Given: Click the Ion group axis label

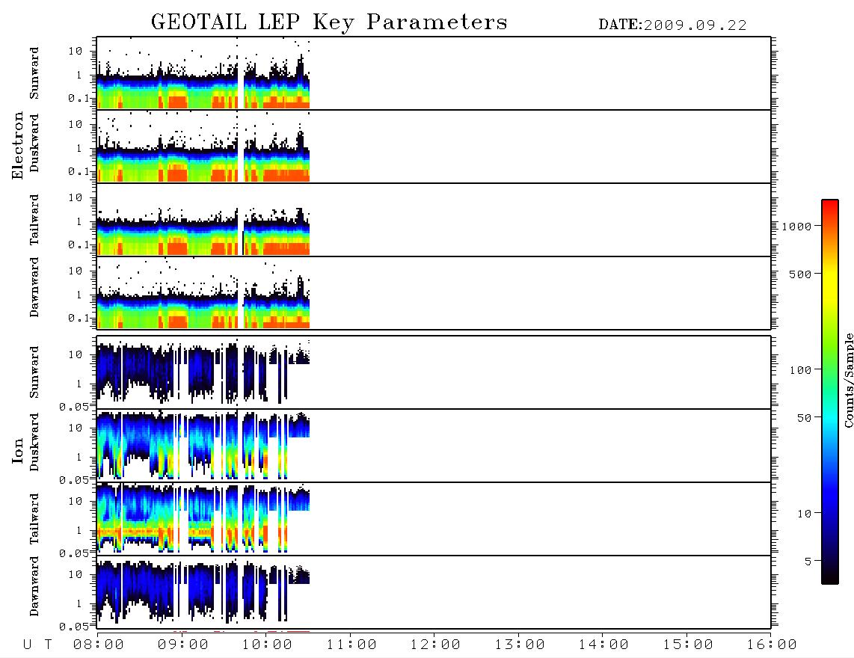Looking at the screenshot, I should 18,450.
